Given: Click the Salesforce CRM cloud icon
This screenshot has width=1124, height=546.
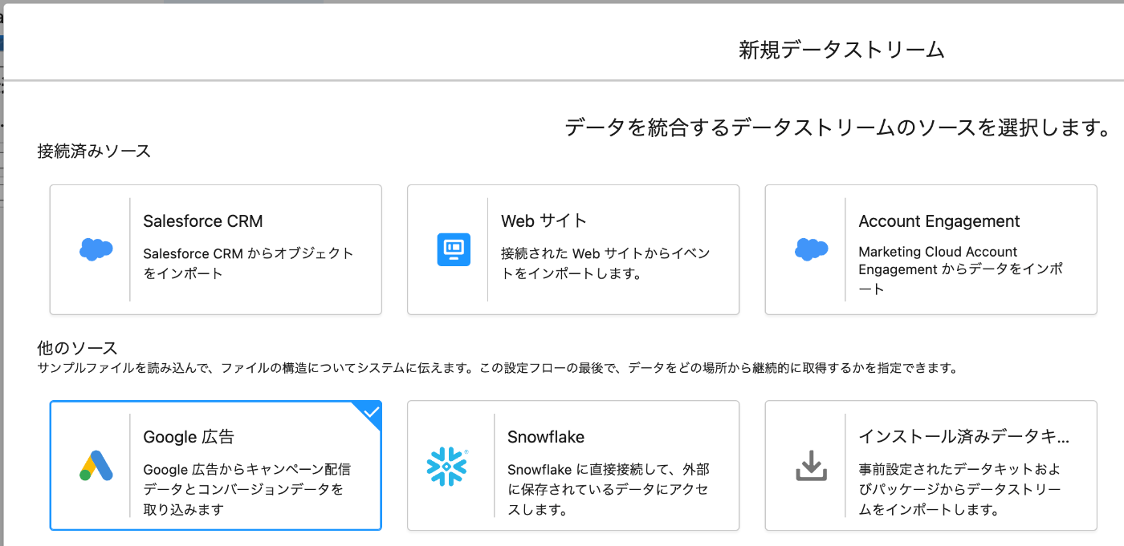Looking at the screenshot, I should tap(96, 249).
